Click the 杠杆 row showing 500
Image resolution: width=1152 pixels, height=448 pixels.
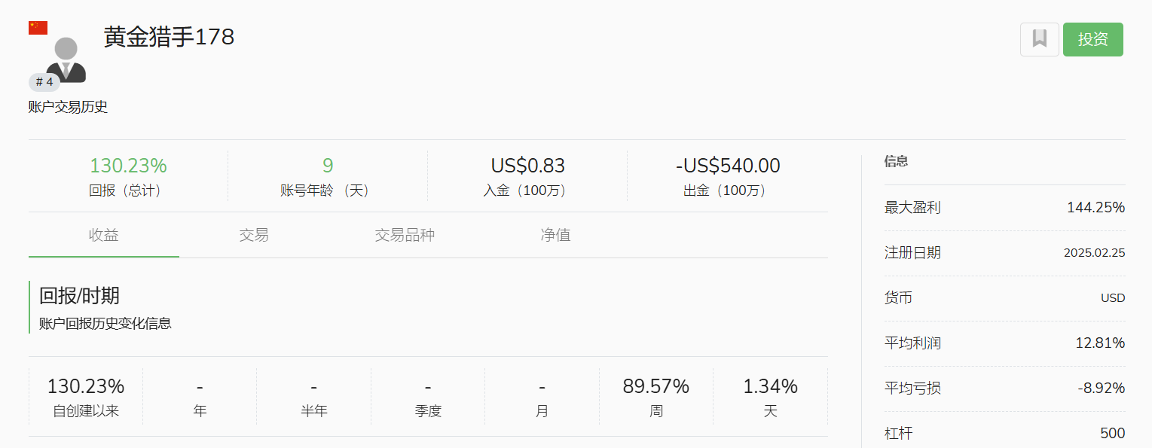pyautogui.click(x=1004, y=434)
